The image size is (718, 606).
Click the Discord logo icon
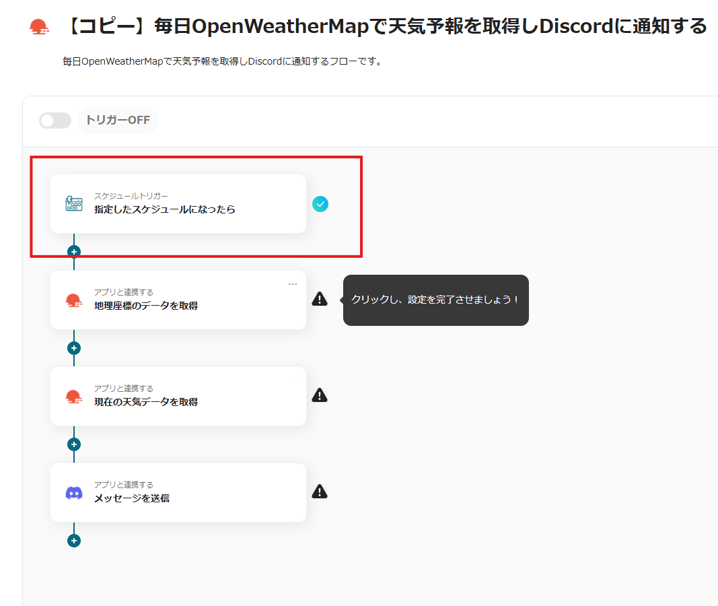(74, 493)
